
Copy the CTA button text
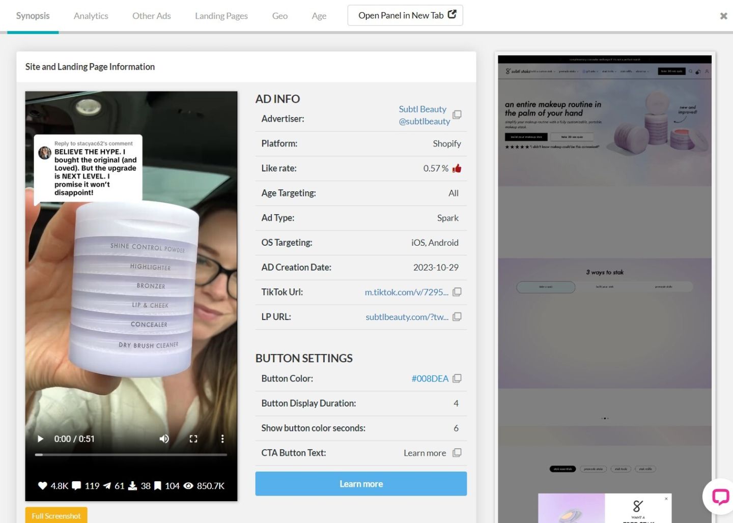click(457, 453)
